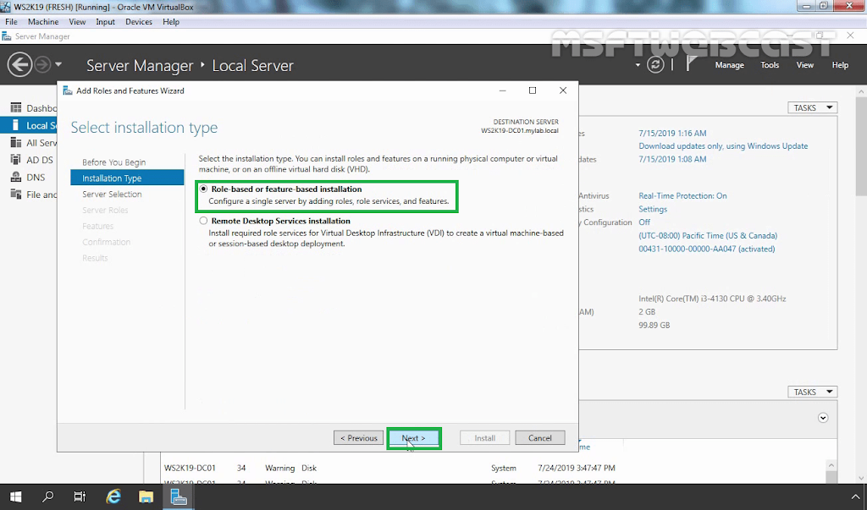
Task: Click the Cancel button in wizard
Action: (539, 437)
